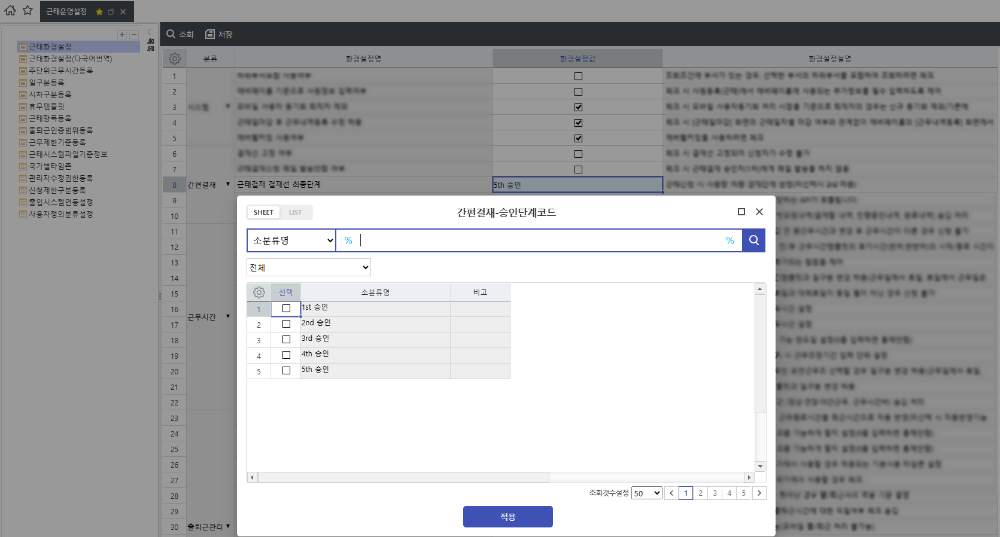Viewport: 1000px width, 537px height.
Task: Open the 조회갯수설정 50 dropdown
Action: point(646,493)
